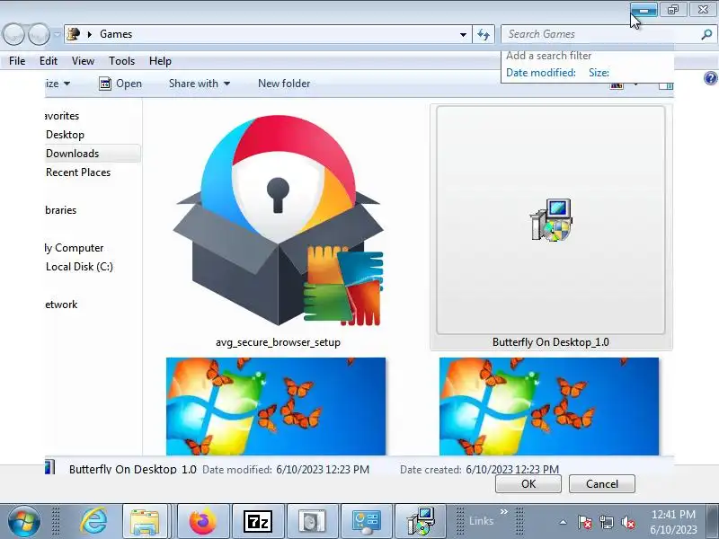719x539 pixels.
Task: Open the media taskbar icon beside 7-Zip
Action: [x=312, y=521]
